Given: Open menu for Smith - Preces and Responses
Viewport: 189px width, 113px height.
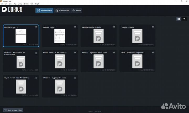Looking at the screenshot, I should tap(153, 53).
